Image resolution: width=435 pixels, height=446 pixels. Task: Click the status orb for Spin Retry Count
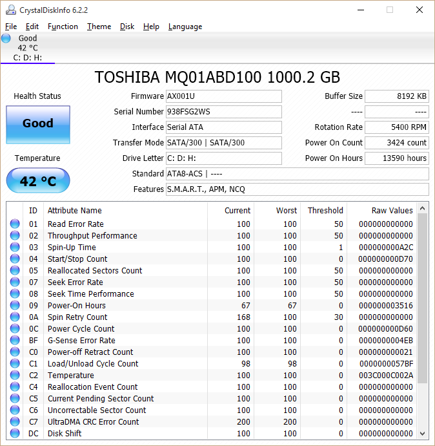[15, 317]
